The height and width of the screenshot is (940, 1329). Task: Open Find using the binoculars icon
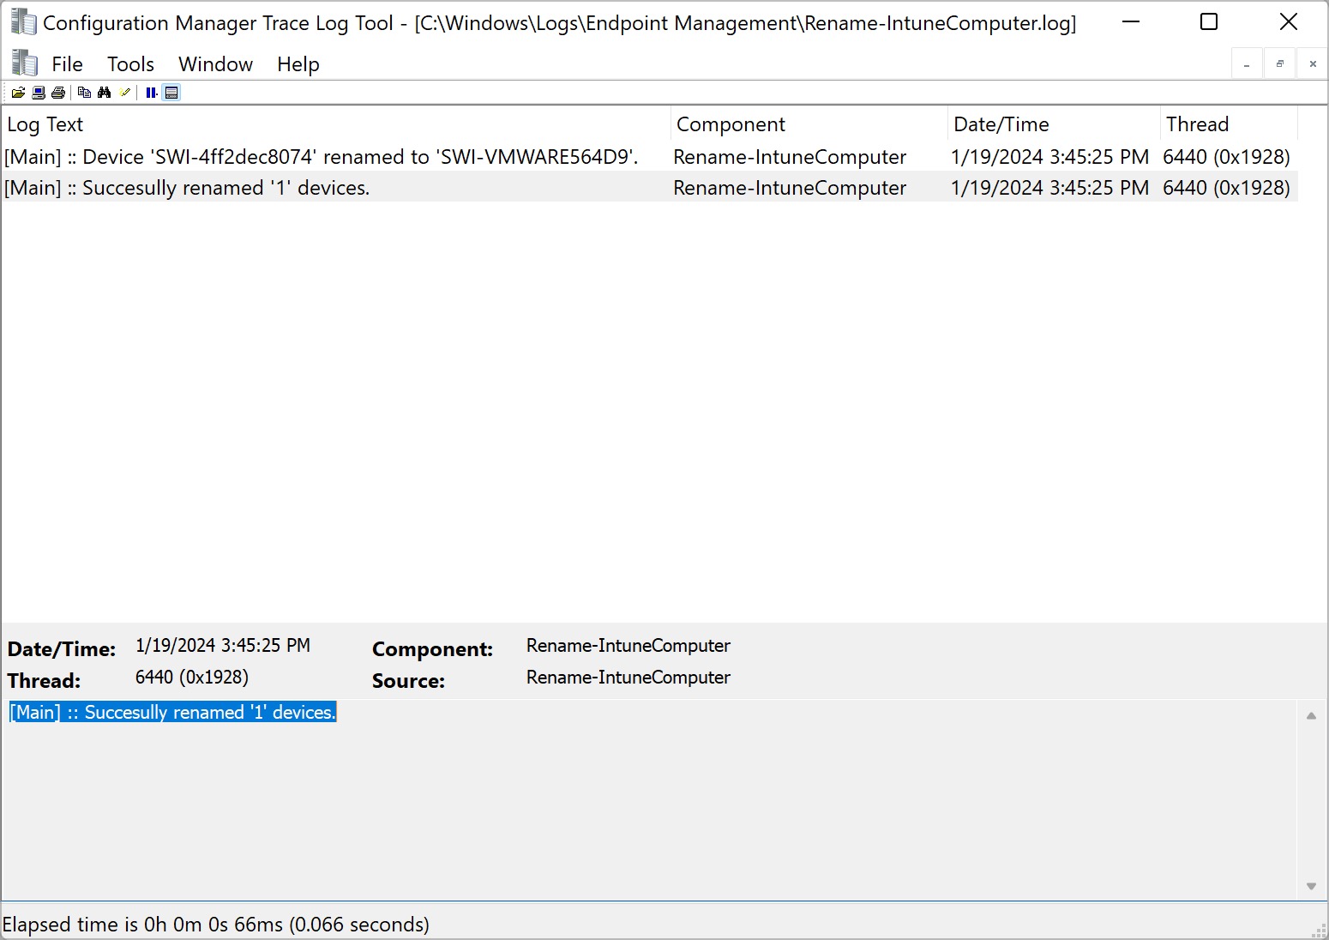click(105, 92)
